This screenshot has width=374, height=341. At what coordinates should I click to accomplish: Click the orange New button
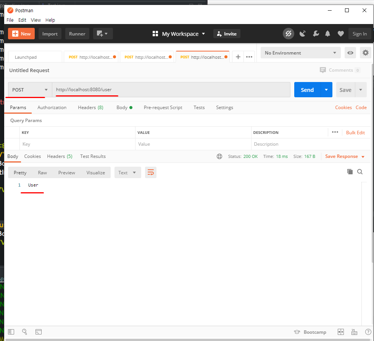point(21,34)
